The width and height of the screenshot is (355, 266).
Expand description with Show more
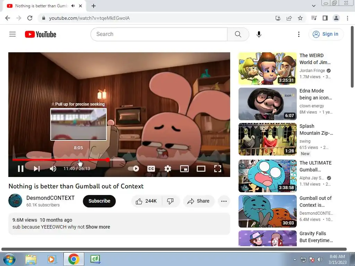[x=98, y=227]
